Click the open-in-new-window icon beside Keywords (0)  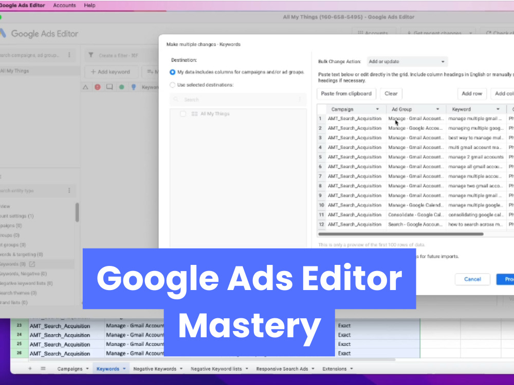(x=32, y=264)
